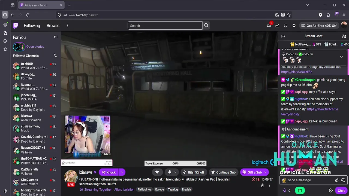Image resolution: width=349 pixels, height=196 pixels.
Task: Expand the pinned message chevron
Action: click(x=341, y=57)
